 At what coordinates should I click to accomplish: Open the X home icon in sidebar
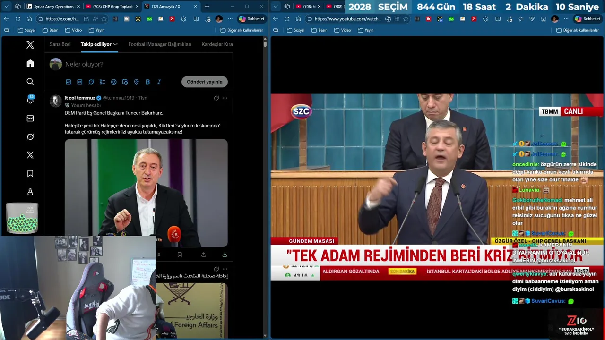point(30,63)
